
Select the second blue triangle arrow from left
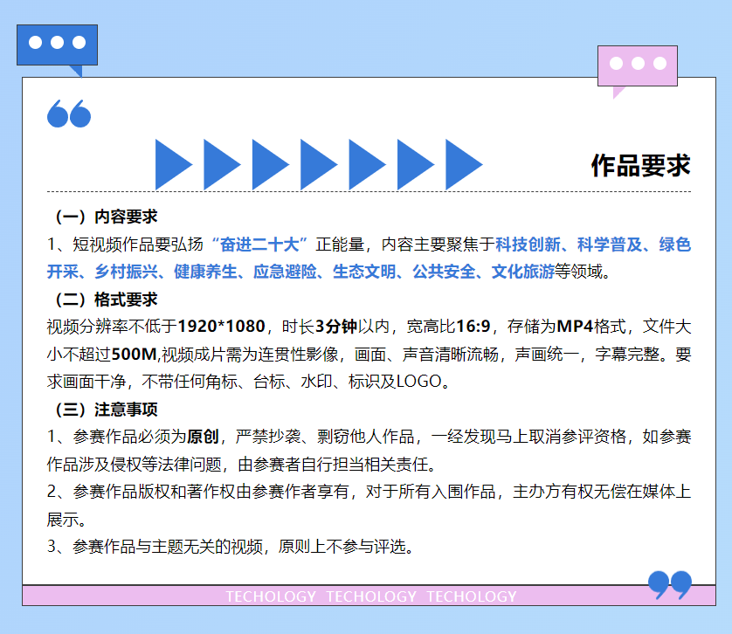pos(221,164)
